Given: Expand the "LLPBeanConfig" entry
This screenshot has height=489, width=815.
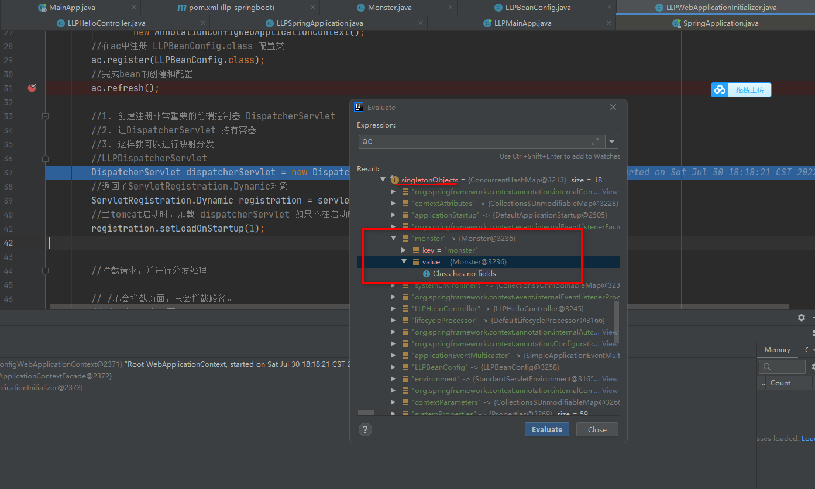Looking at the screenshot, I should point(393,367).
